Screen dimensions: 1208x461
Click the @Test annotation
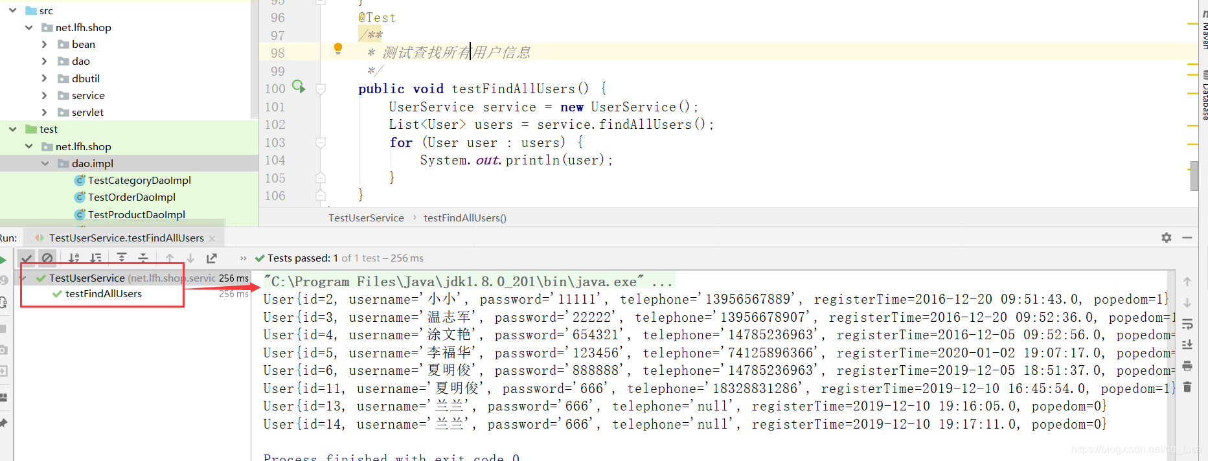(x=377, y=17)
